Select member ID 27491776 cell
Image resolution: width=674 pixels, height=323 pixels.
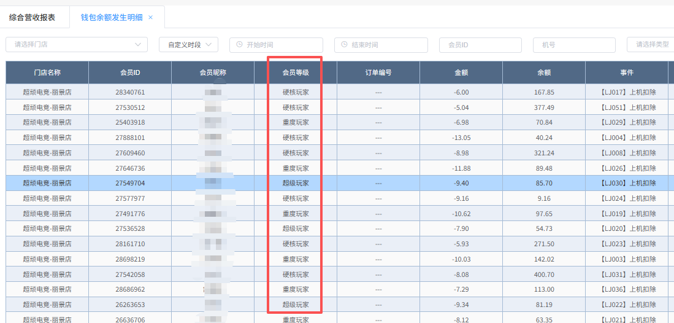130,214
